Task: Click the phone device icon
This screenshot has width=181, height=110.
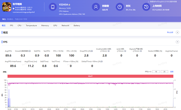Action: (x=53, y=7)
